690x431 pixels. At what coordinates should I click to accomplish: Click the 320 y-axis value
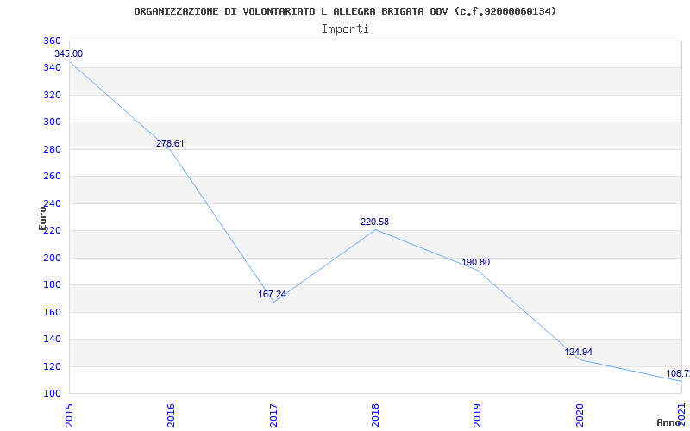53,95
